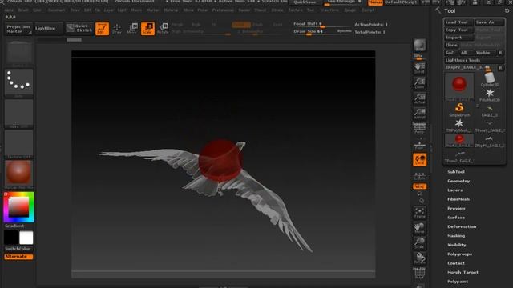Pick a hue in the color picker
Screen dimensions: 513x288
(x=19, y=207)
